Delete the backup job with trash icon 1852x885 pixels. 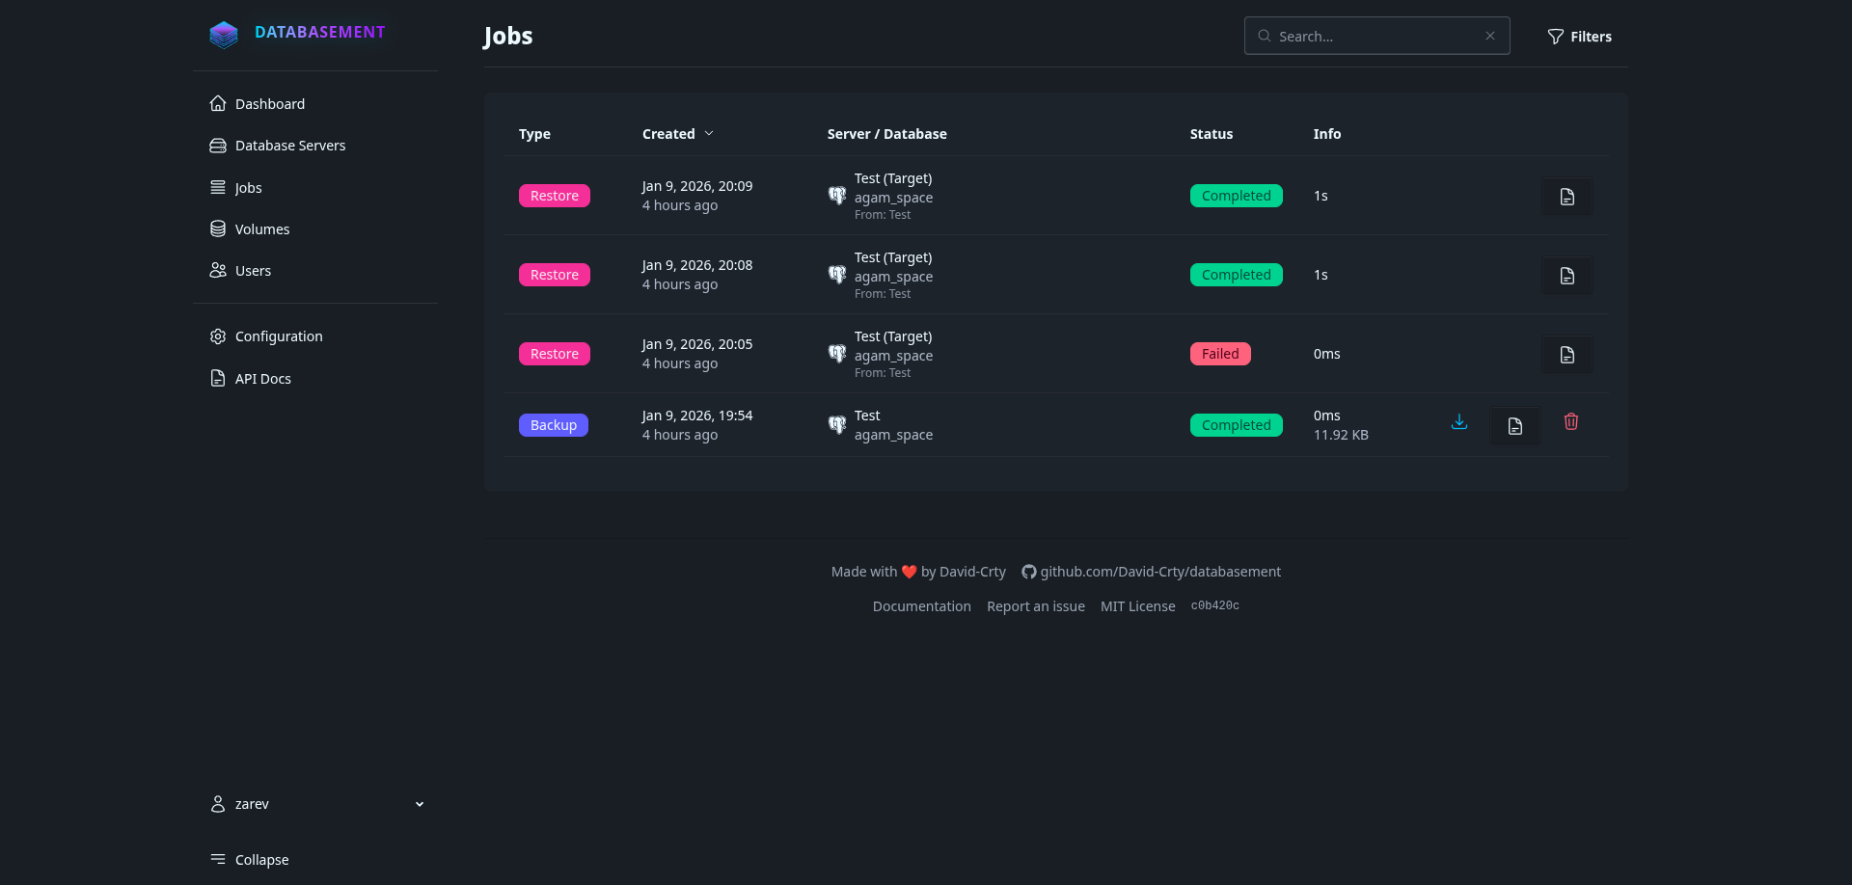(x=1570, y=422)
